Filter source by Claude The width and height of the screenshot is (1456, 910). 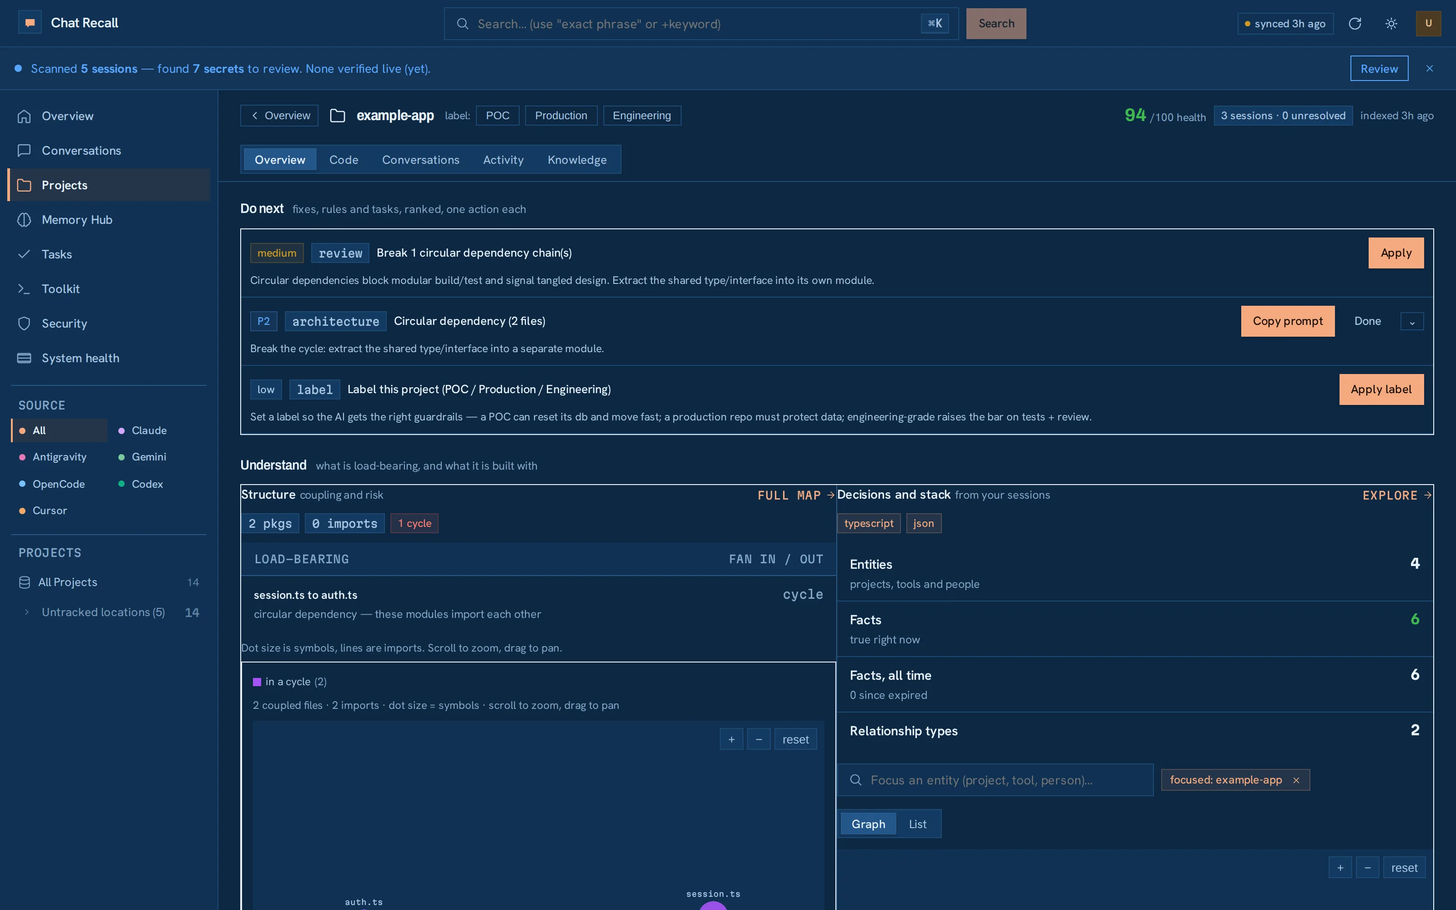pos(157,430)
